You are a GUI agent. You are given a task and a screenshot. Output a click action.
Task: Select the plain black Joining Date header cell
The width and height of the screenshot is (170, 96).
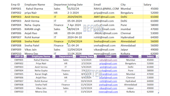pos(80,5)
